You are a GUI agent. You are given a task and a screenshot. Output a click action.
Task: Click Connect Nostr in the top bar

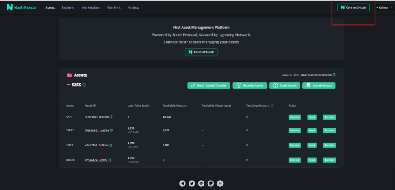353,7
